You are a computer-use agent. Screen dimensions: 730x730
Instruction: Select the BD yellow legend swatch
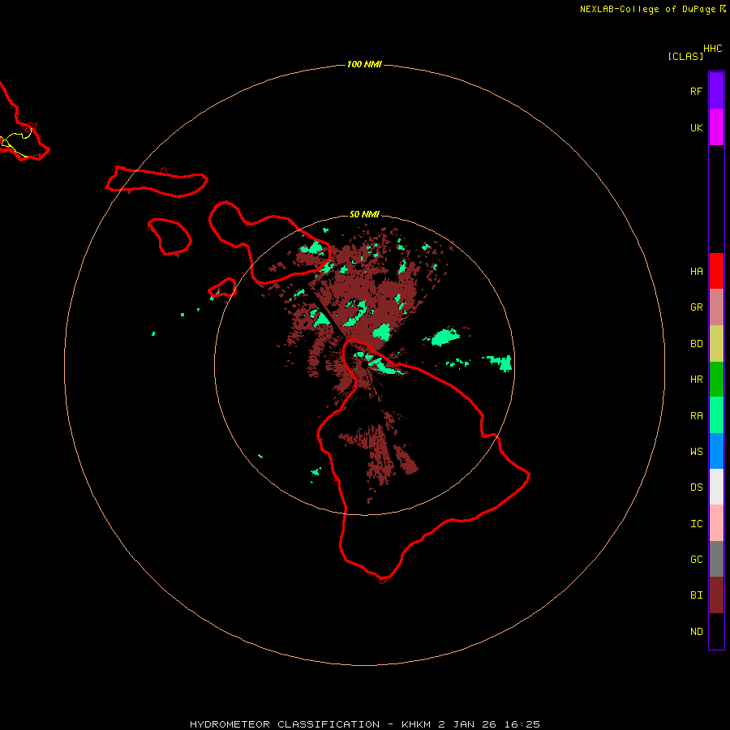pyautogui.click(x=716, y=343)
